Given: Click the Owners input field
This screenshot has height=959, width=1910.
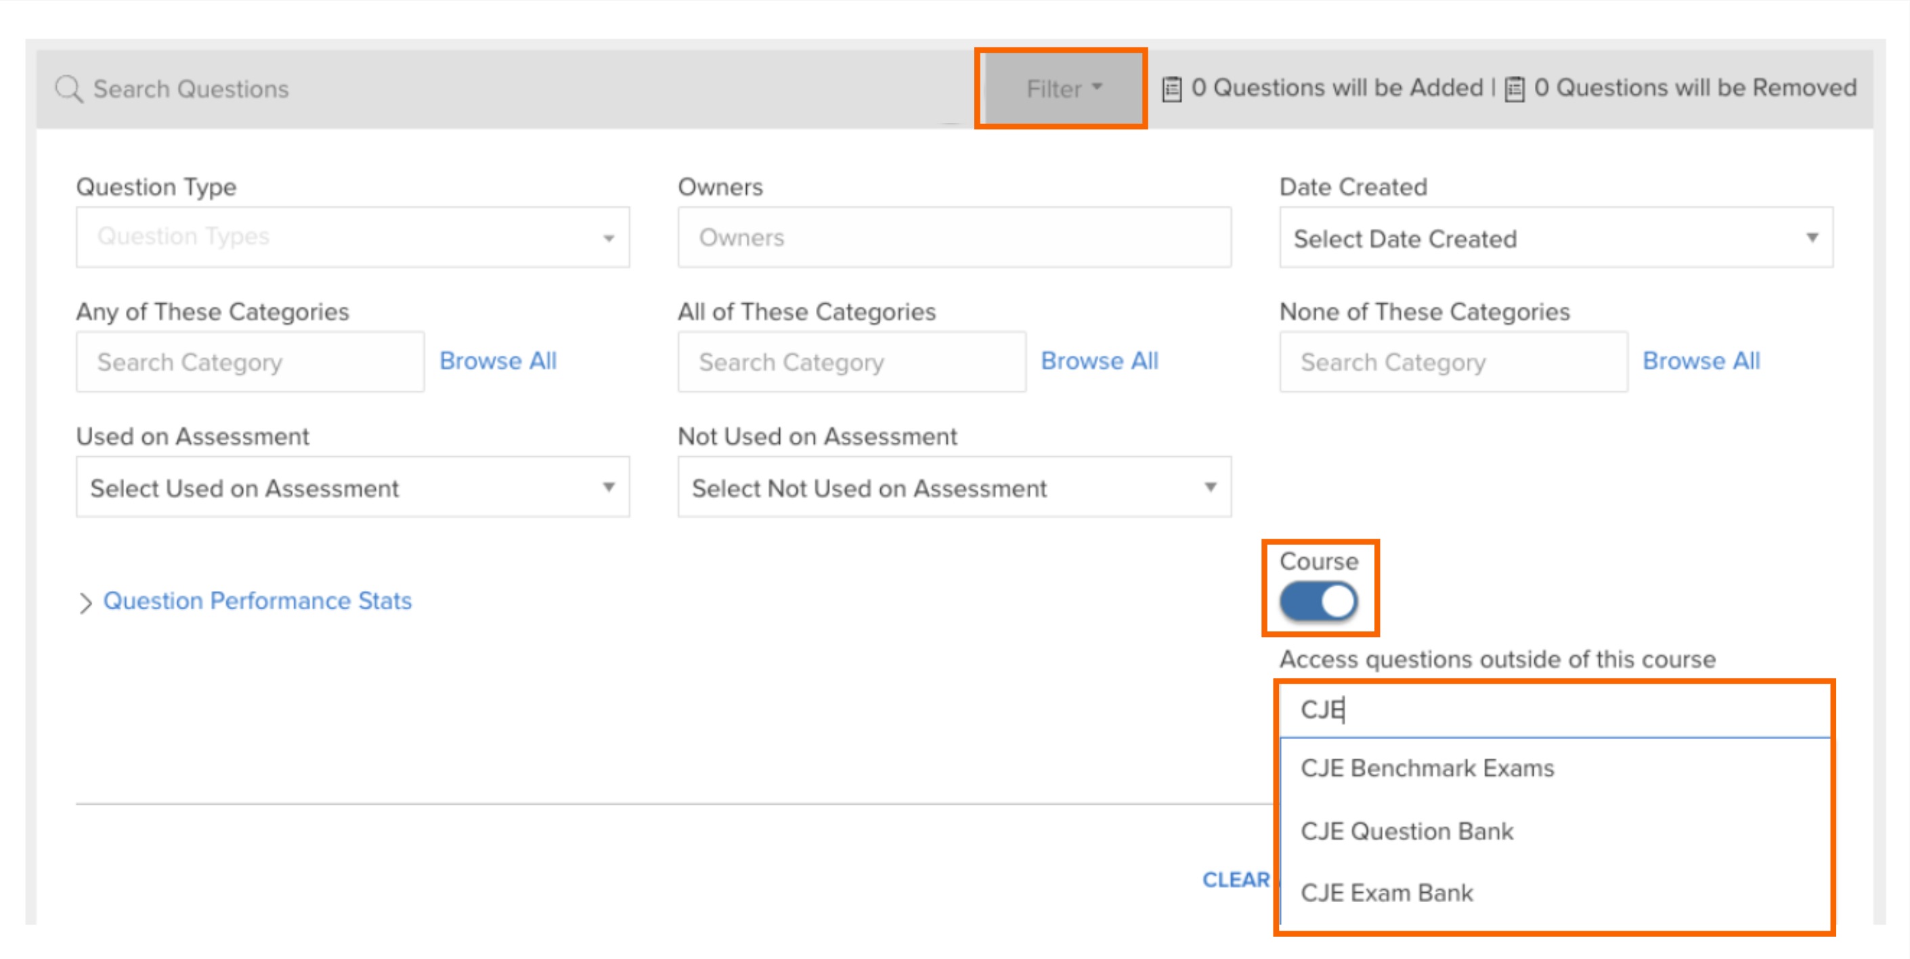Looking at the screenshot, I should pos(953,237).
